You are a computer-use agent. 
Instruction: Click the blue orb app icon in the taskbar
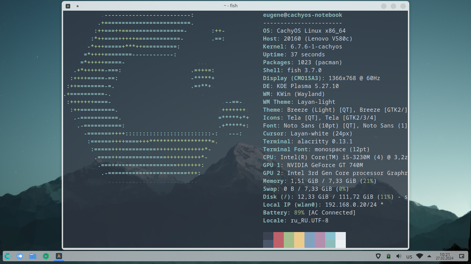tap(20, 256)
